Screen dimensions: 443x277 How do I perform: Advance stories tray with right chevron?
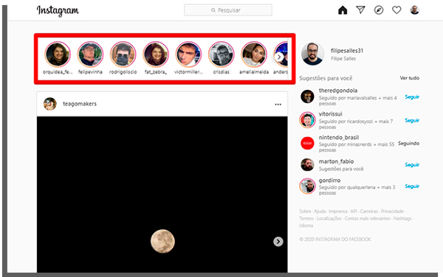pyautogui.click(x=279, y=57)
